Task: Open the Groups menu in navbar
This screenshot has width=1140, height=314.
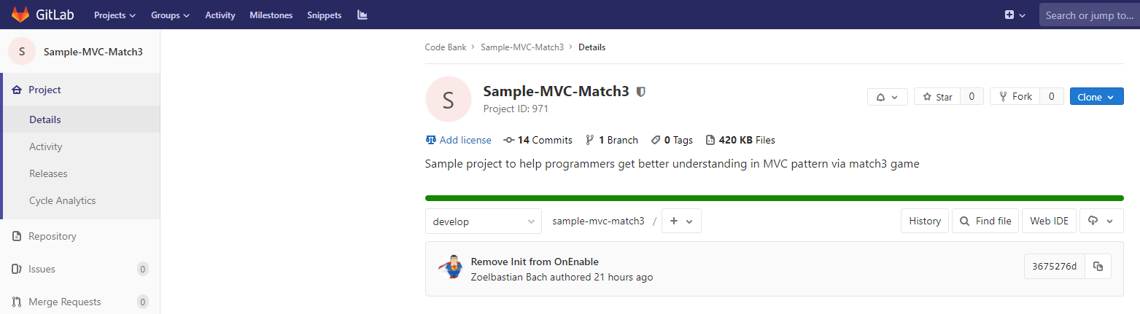Action: (x=170, y=15)
